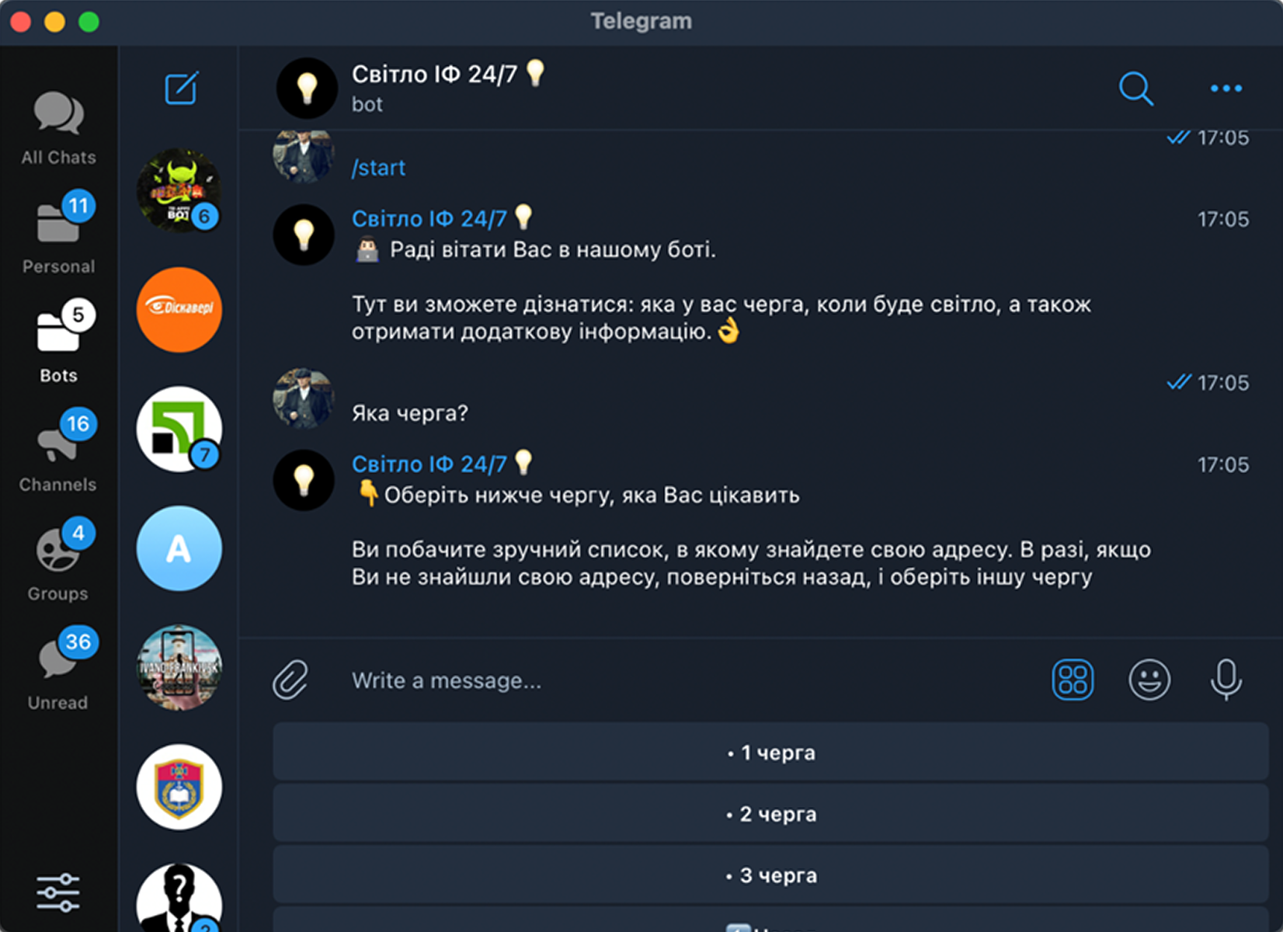Toggle the bot keyboard button panel
1283x932 pixels.
coord(1073,680)
